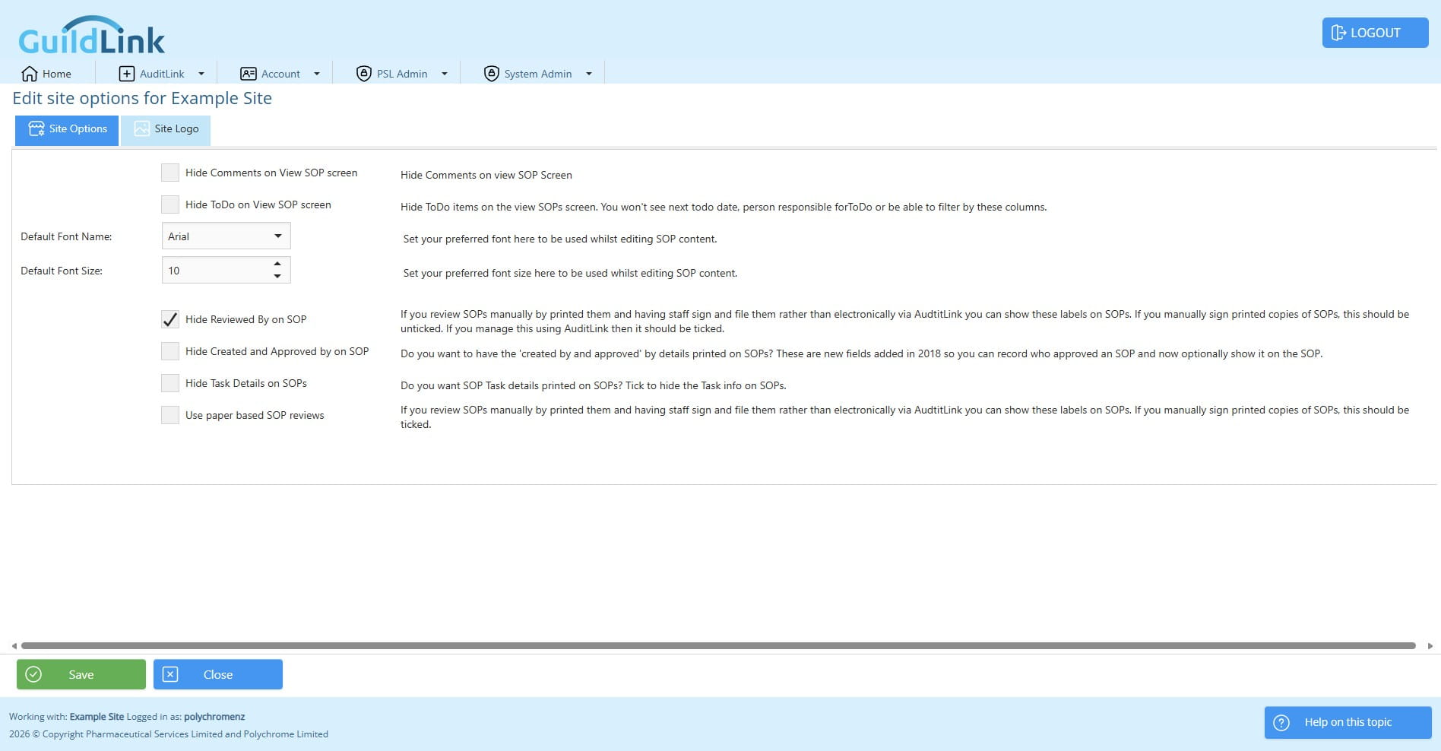Decrease the Default Font Size value
The height and width of the screenshot is (751, 1441).
[277, 276]
